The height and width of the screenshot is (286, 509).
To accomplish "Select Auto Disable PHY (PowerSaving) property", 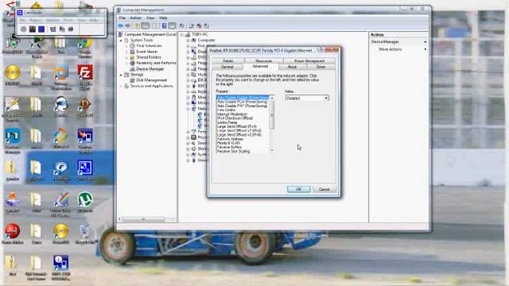I will [x=242, y=106].
